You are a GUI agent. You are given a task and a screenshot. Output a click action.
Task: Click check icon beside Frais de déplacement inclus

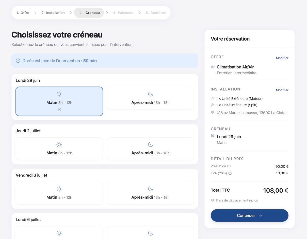(x=212, y=200)
